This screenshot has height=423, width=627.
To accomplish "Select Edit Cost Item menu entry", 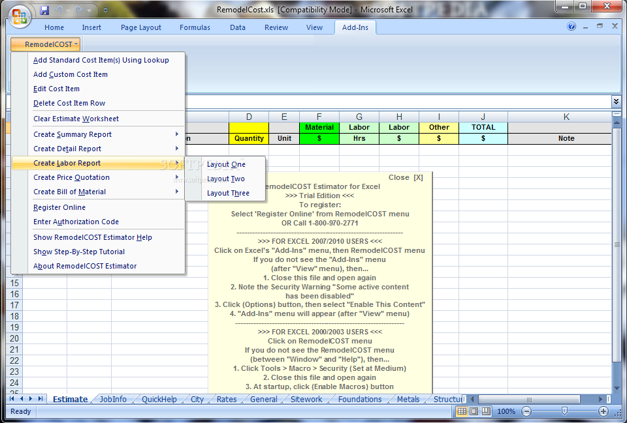I will pyautogui.click(x=56, y=89).
